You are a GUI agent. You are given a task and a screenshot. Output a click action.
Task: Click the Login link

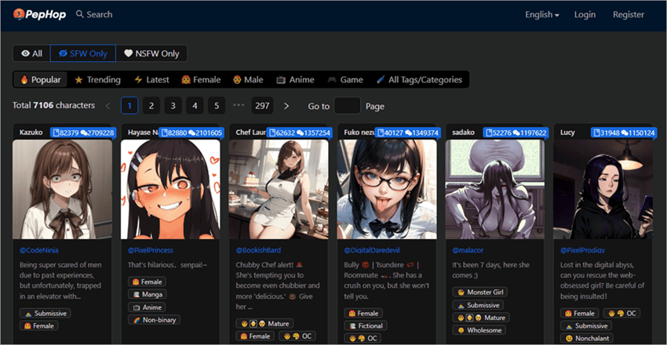pyautogui.click(x=585, y=15)
